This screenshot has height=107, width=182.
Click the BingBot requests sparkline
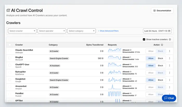pos(115,58)
